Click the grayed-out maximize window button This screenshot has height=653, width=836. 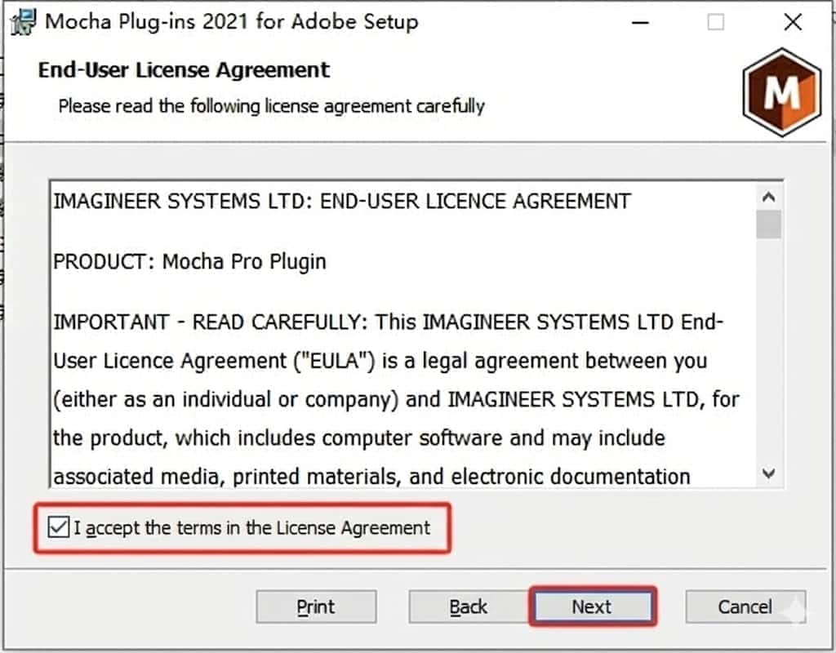click(716, 22)
